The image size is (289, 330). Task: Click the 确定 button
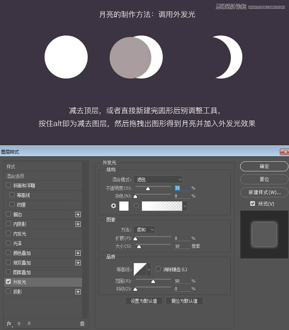264,166
